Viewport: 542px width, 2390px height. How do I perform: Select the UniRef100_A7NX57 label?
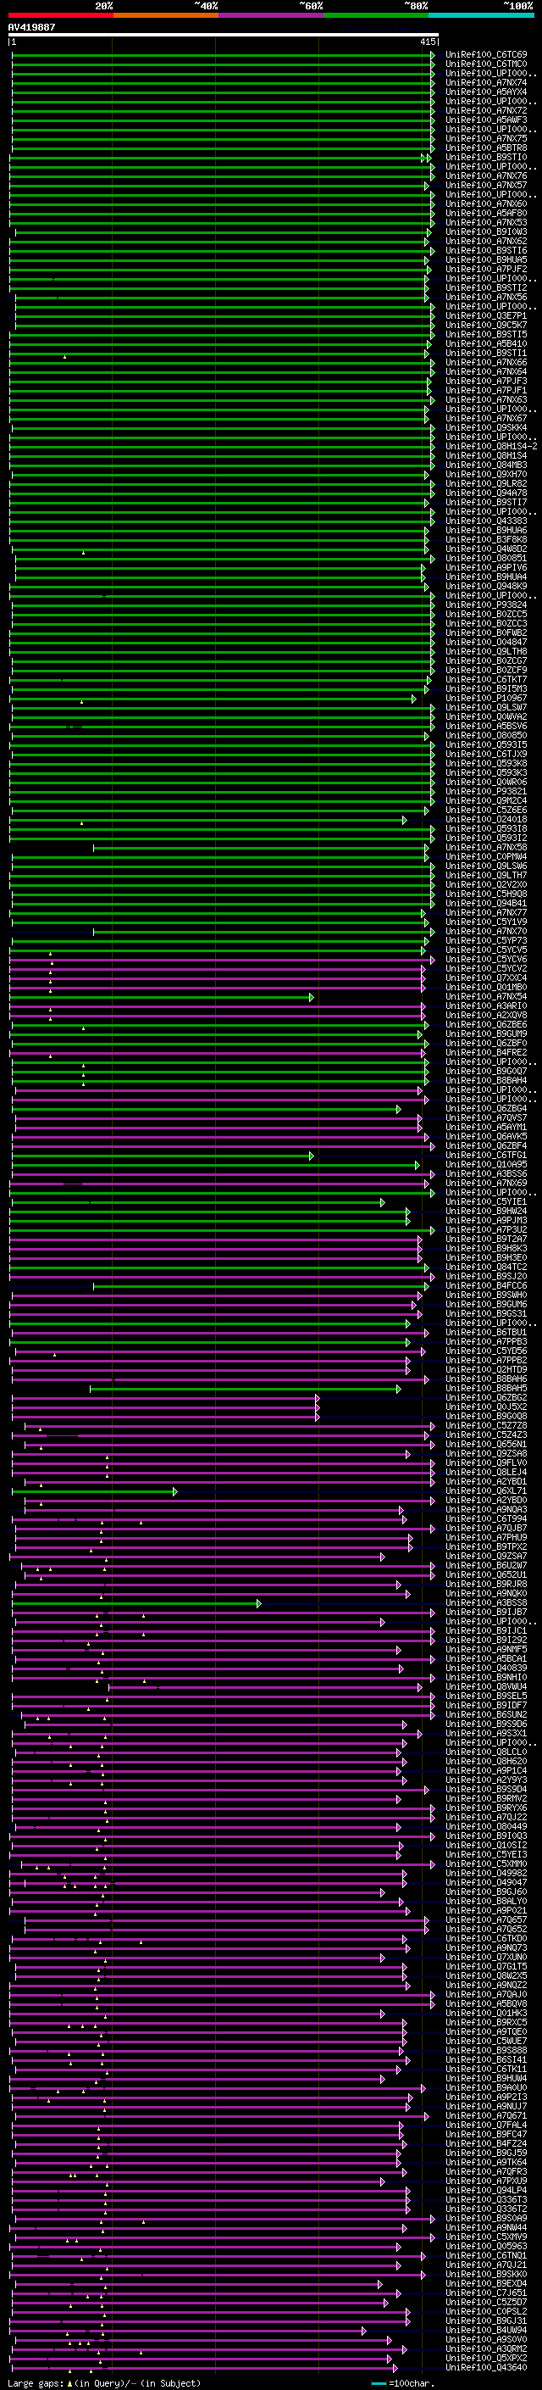(486, 186)
